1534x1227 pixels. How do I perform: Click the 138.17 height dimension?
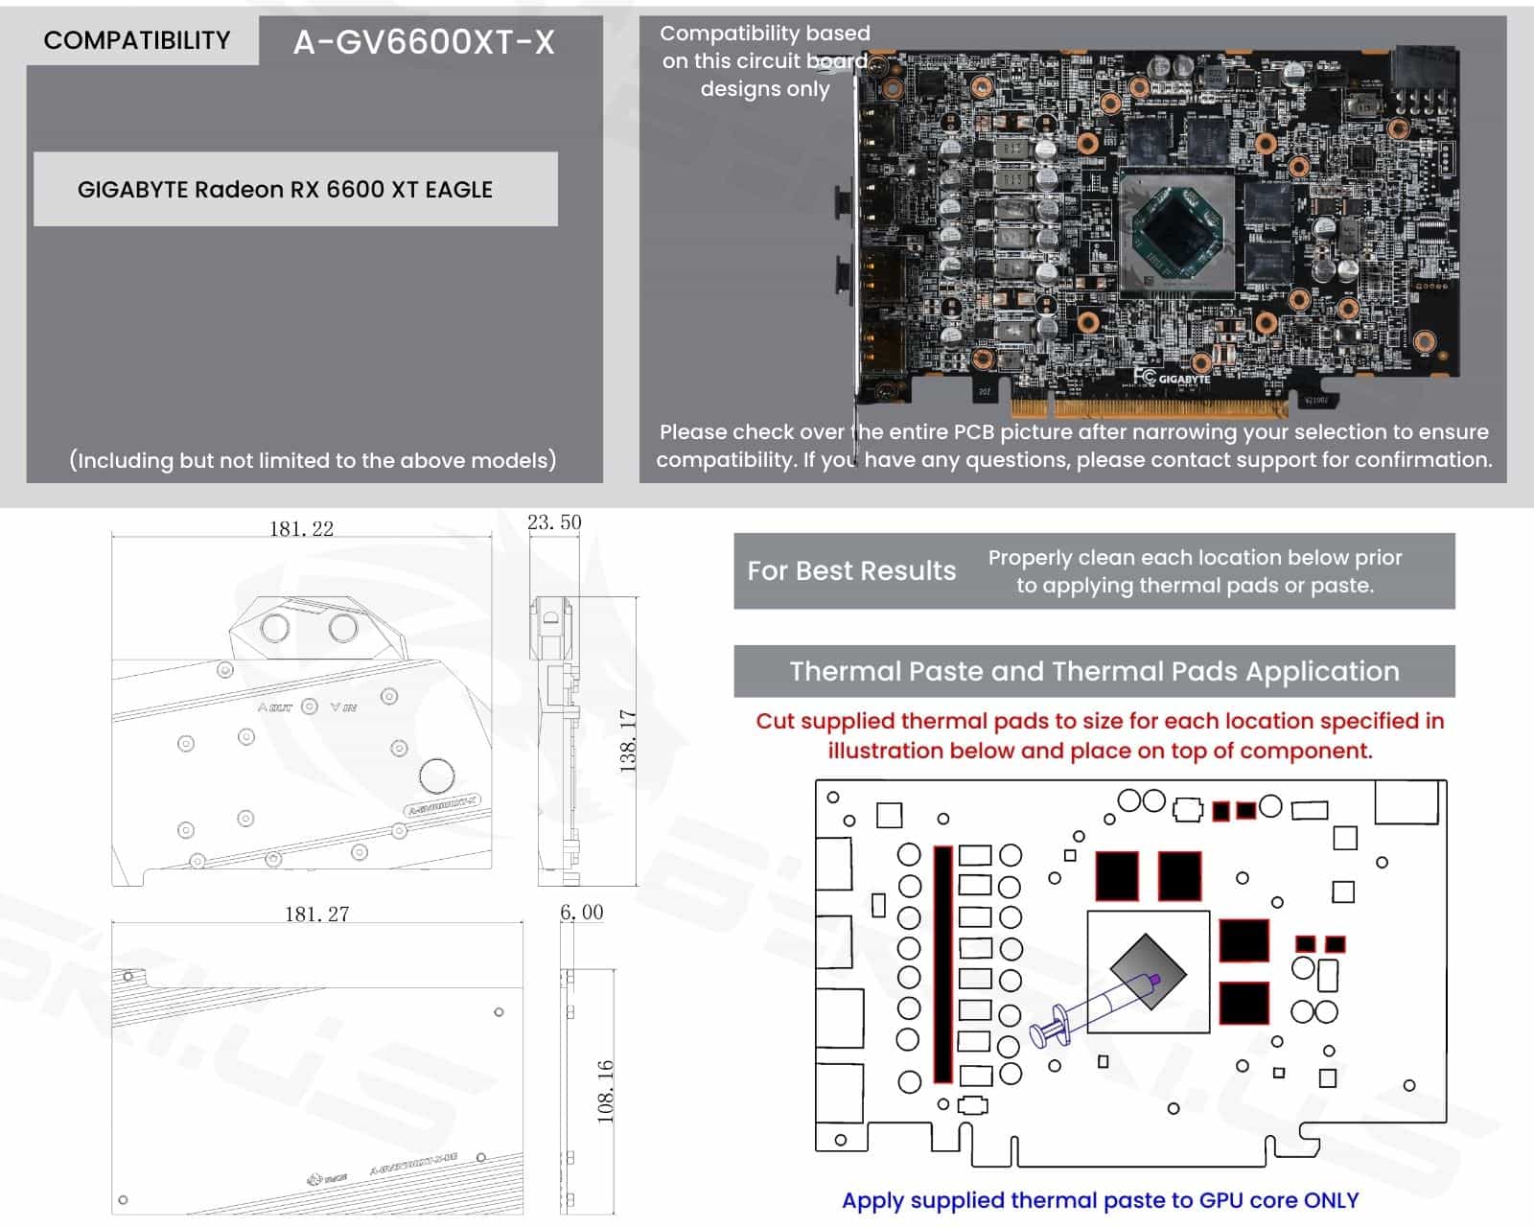[x=628, y=741]
